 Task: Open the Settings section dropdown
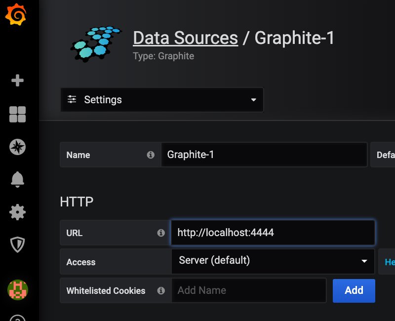(x=162, y=100)
